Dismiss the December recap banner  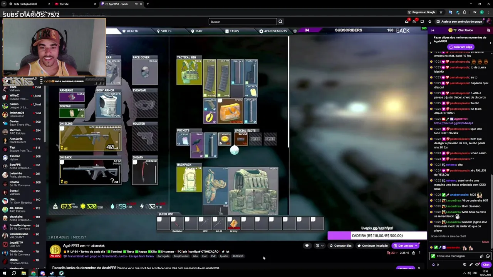[419, 268]
